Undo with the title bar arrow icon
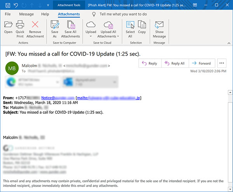This screenshot has width=233, height=192. click(x=16, y=5)
